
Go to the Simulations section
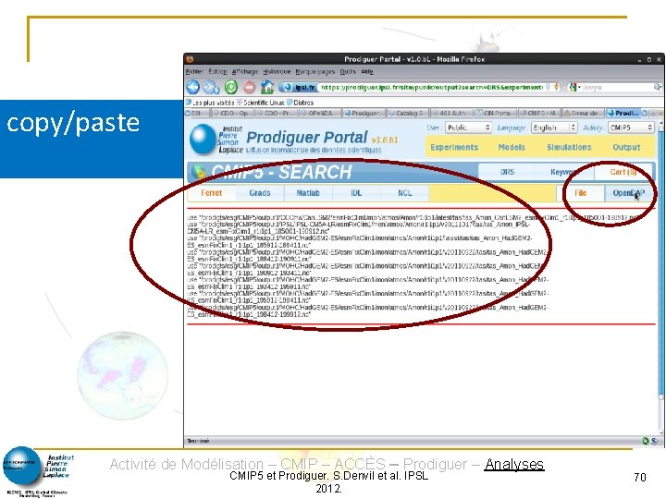point(569,147)
